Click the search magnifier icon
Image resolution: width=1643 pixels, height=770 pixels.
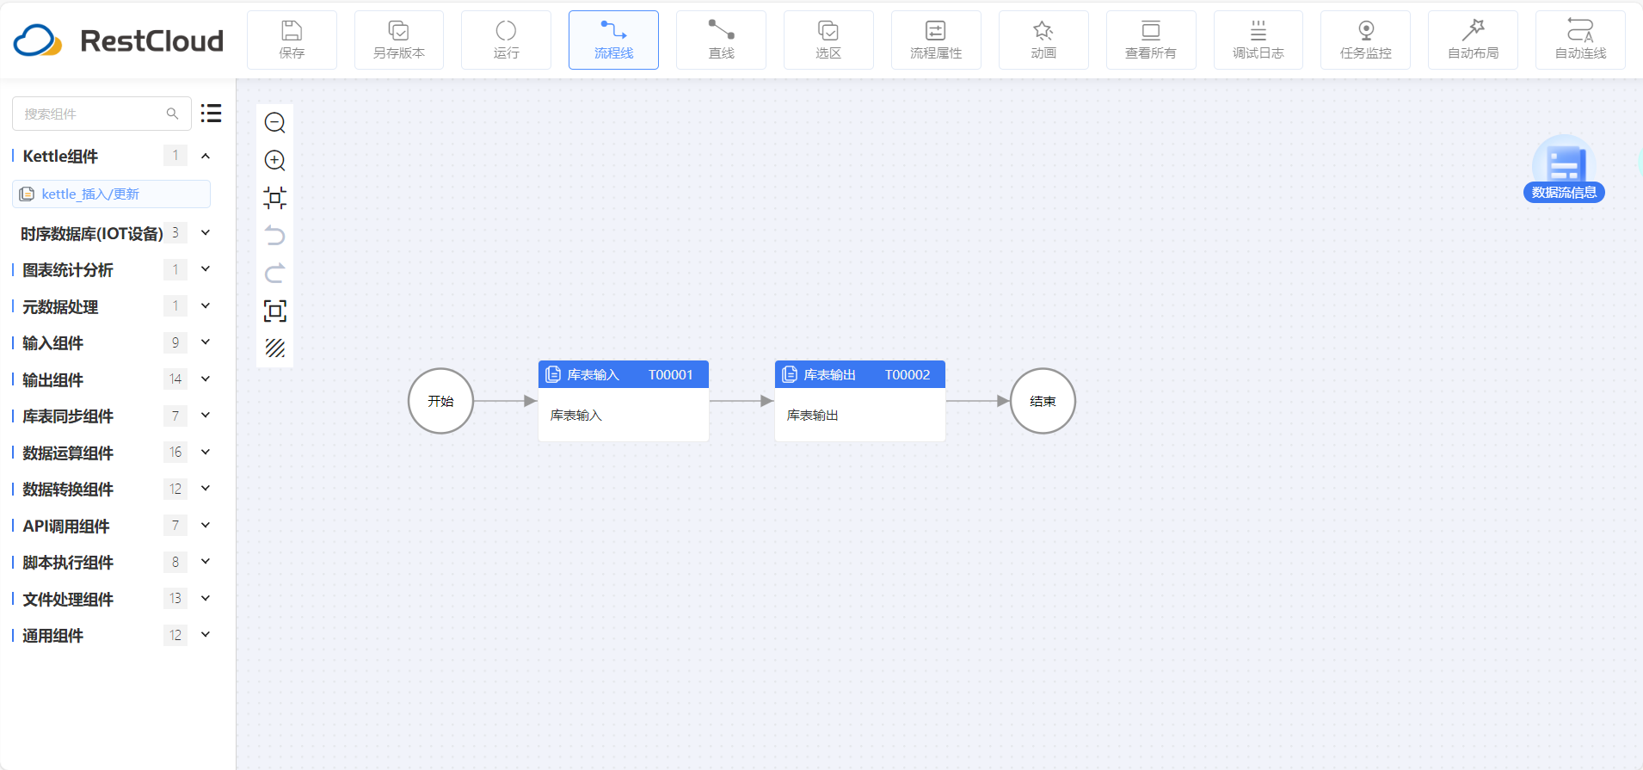coord(172,114)
